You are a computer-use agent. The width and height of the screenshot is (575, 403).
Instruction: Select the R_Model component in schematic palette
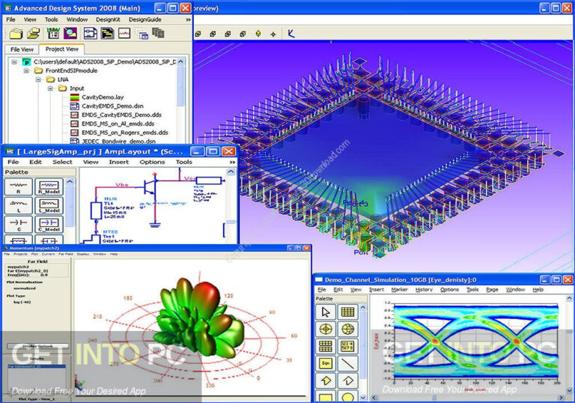49,187
